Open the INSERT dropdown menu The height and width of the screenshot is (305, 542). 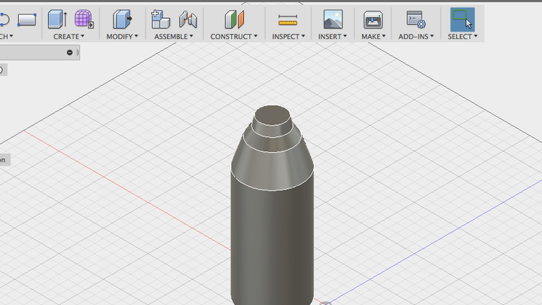coord(333,36)
